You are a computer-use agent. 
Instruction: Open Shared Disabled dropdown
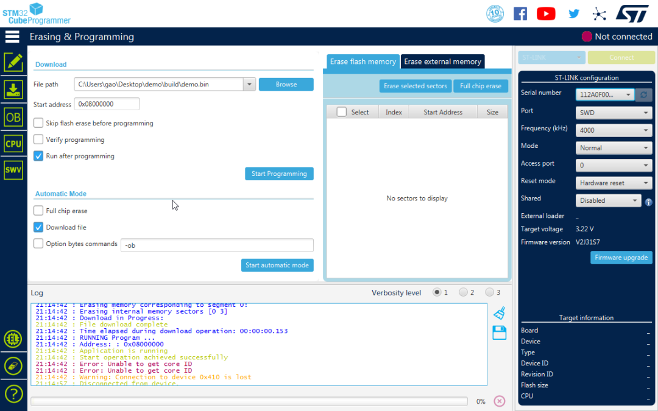pyautogui.click(x=609, y=200)
